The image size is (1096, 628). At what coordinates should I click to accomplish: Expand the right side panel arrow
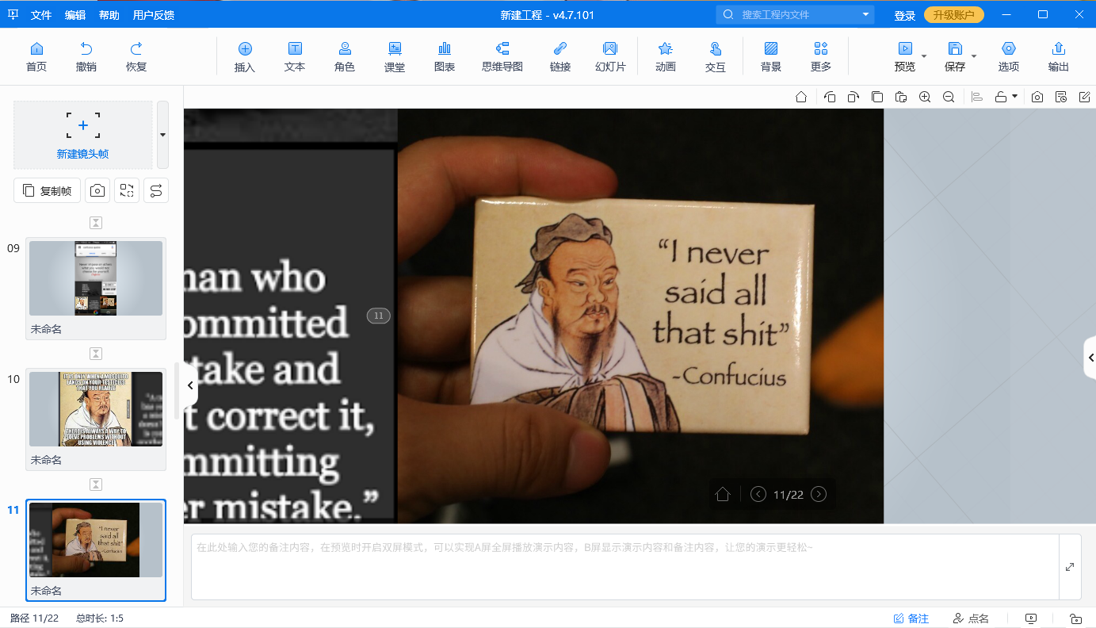point(1090,358)
